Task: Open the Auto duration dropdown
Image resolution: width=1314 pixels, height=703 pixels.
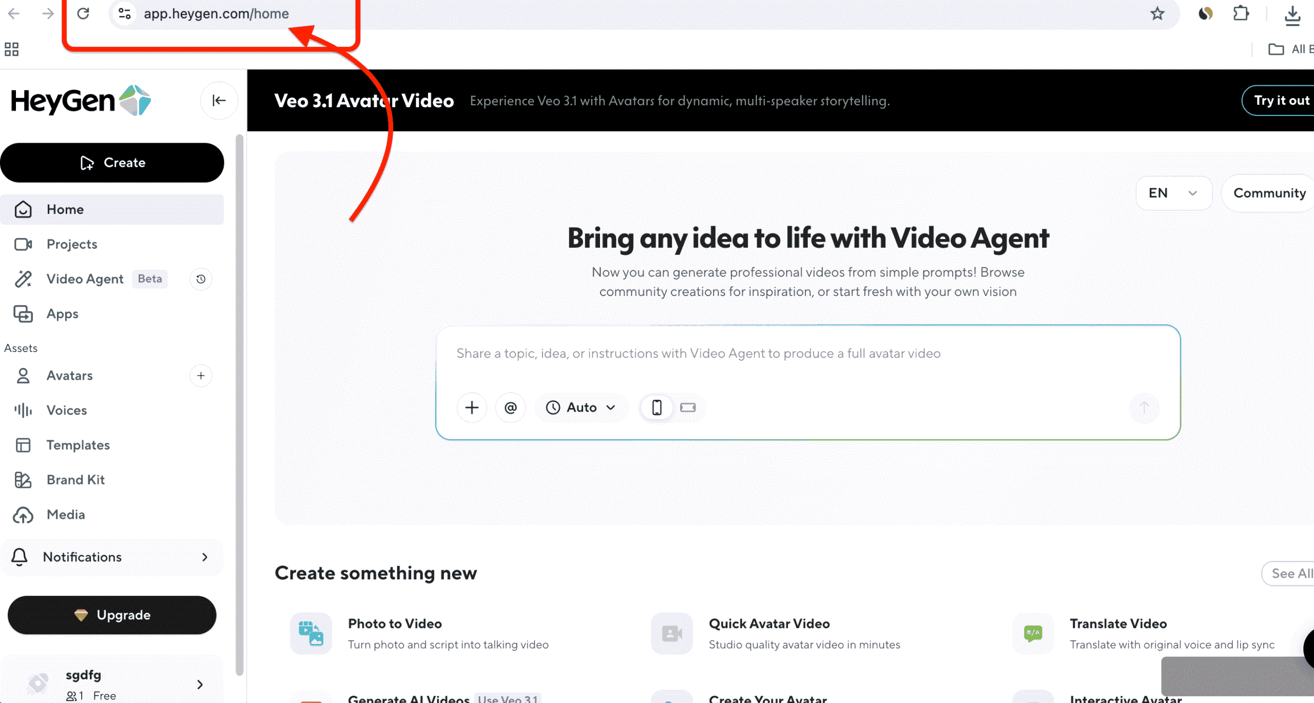Action: click(581, 407)
